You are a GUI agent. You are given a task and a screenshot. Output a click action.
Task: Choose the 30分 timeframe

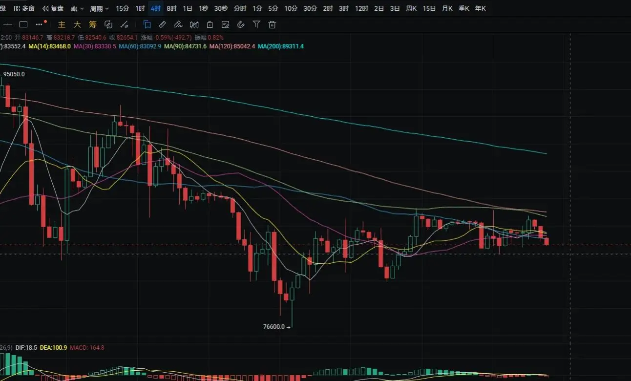[x=310, y=9]
